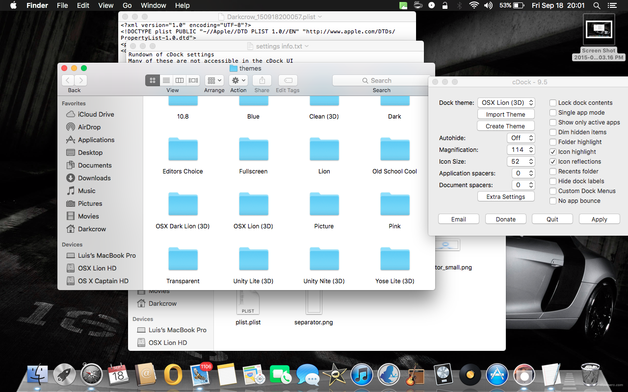Open Launchpad from the Dock

[x=64, y=375]
